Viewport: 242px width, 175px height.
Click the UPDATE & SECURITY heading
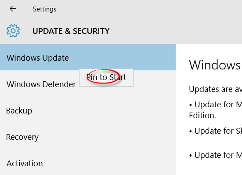point(71,31)
